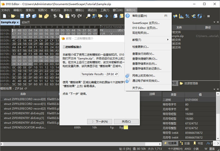The height and width of the screenshot is (151, 220).
Task: Click the inspector vertical scrollbar down arrow
Action: [x=218, y=138]
